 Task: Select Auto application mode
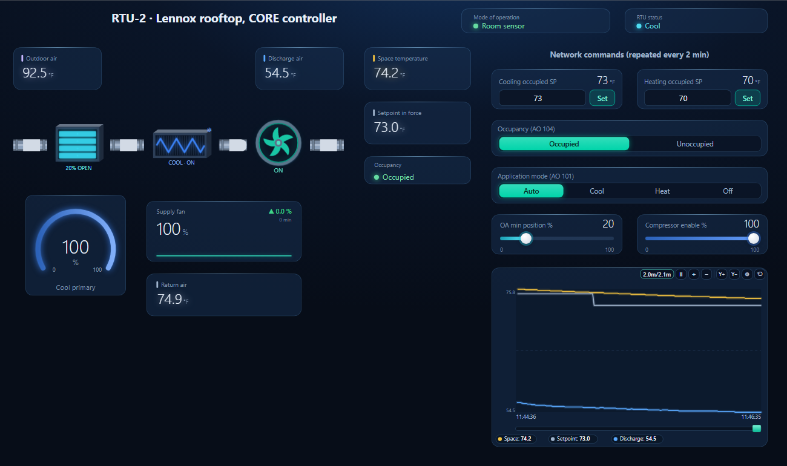click(532, 191)
